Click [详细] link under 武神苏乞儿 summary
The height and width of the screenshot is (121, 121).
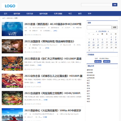pyautogui.click(x=39, y=82)
